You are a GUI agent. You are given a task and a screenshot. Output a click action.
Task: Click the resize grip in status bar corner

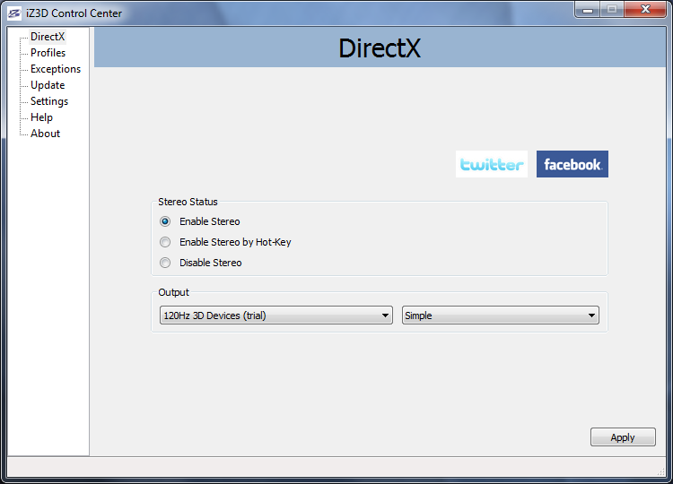(x=661, y=472)
